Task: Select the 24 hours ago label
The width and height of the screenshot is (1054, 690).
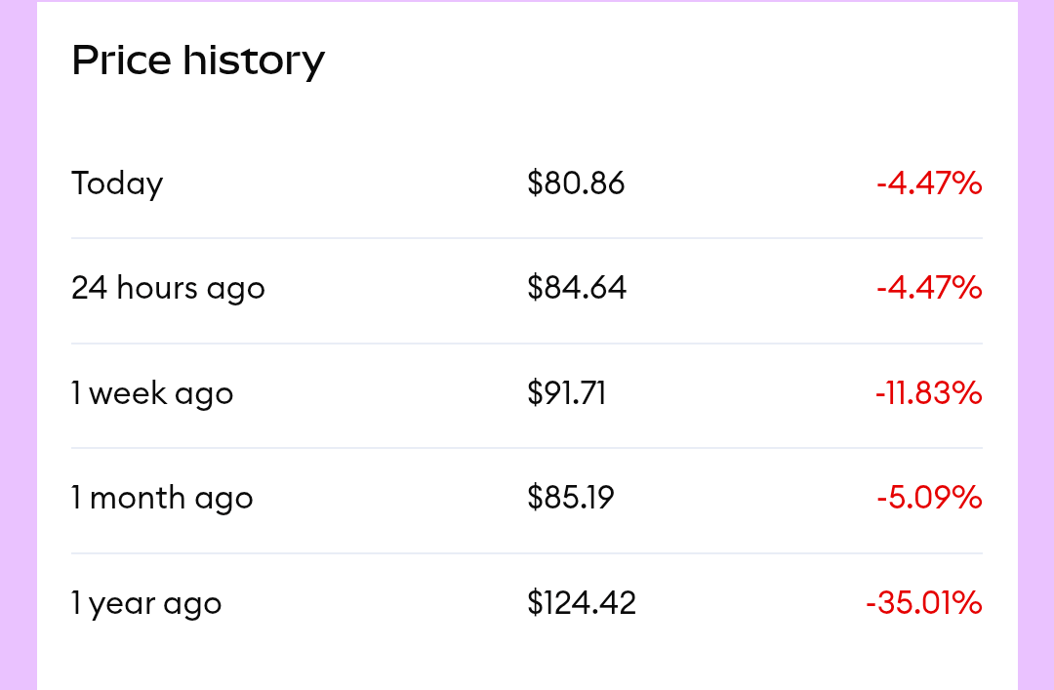Action: [x=168, y=288]
